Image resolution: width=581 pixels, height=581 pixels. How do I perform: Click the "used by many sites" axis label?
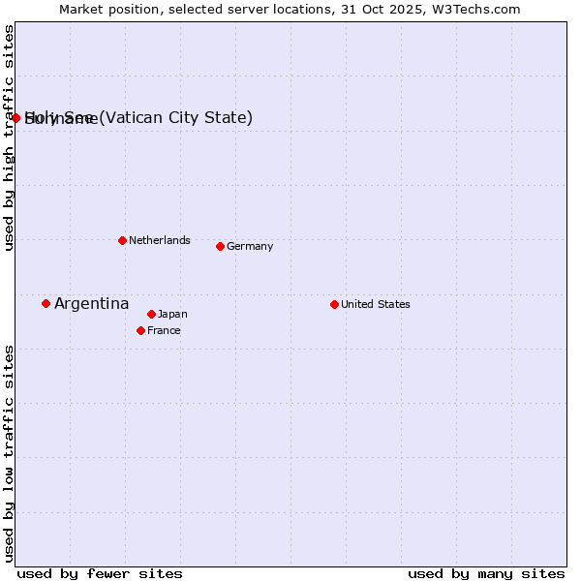(x=486, y=573)
